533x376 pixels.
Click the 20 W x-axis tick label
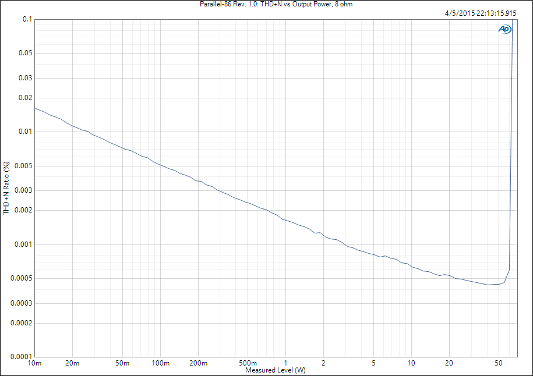pyautogui.click(x=449, y=363)
